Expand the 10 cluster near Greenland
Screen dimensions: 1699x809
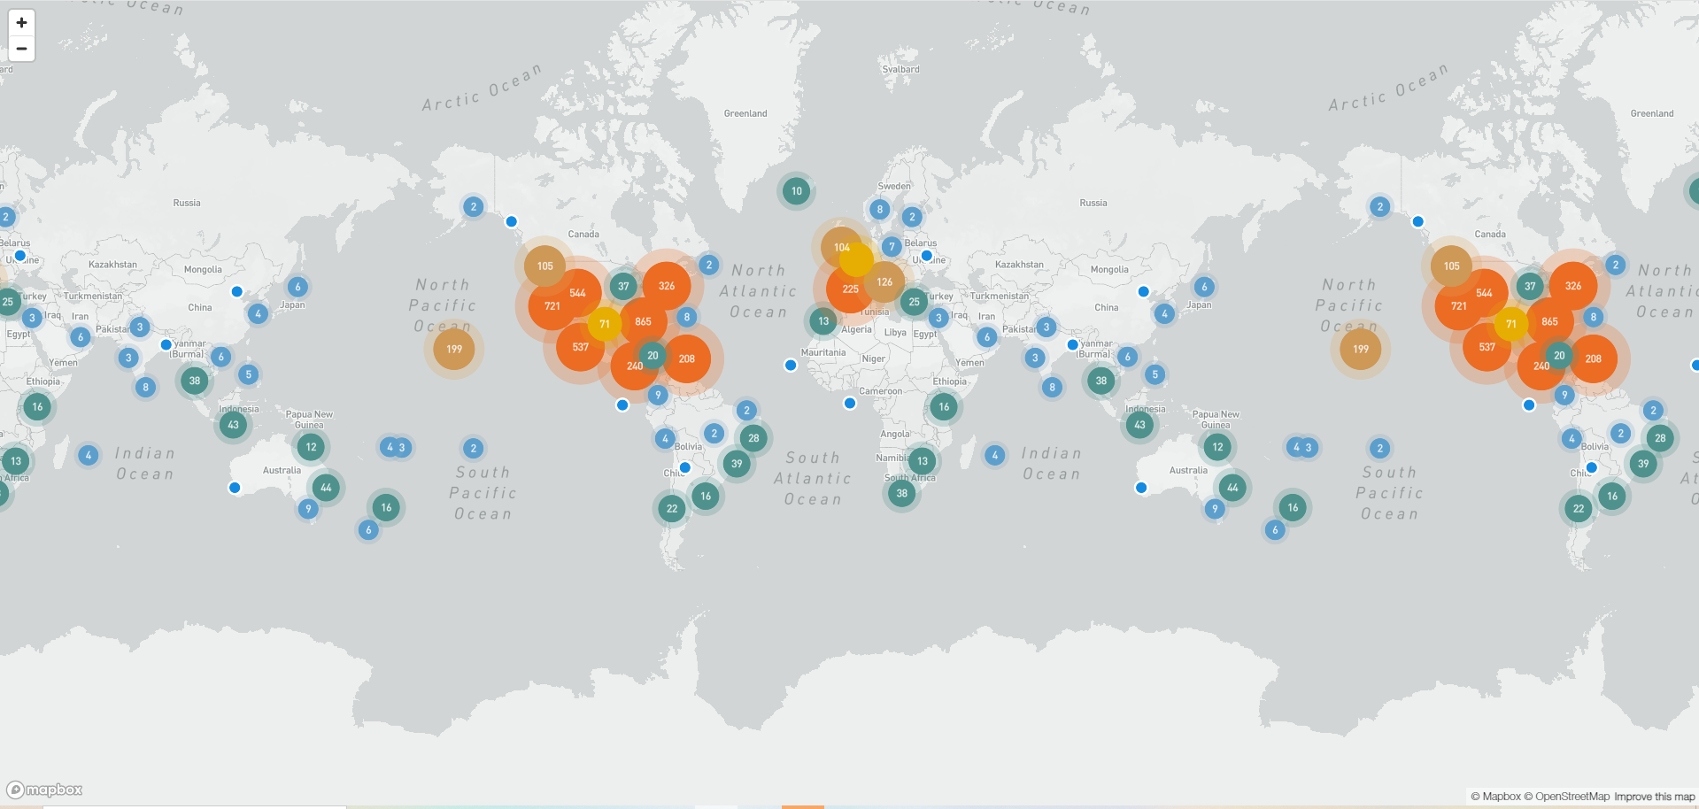[x=796, y=191]
